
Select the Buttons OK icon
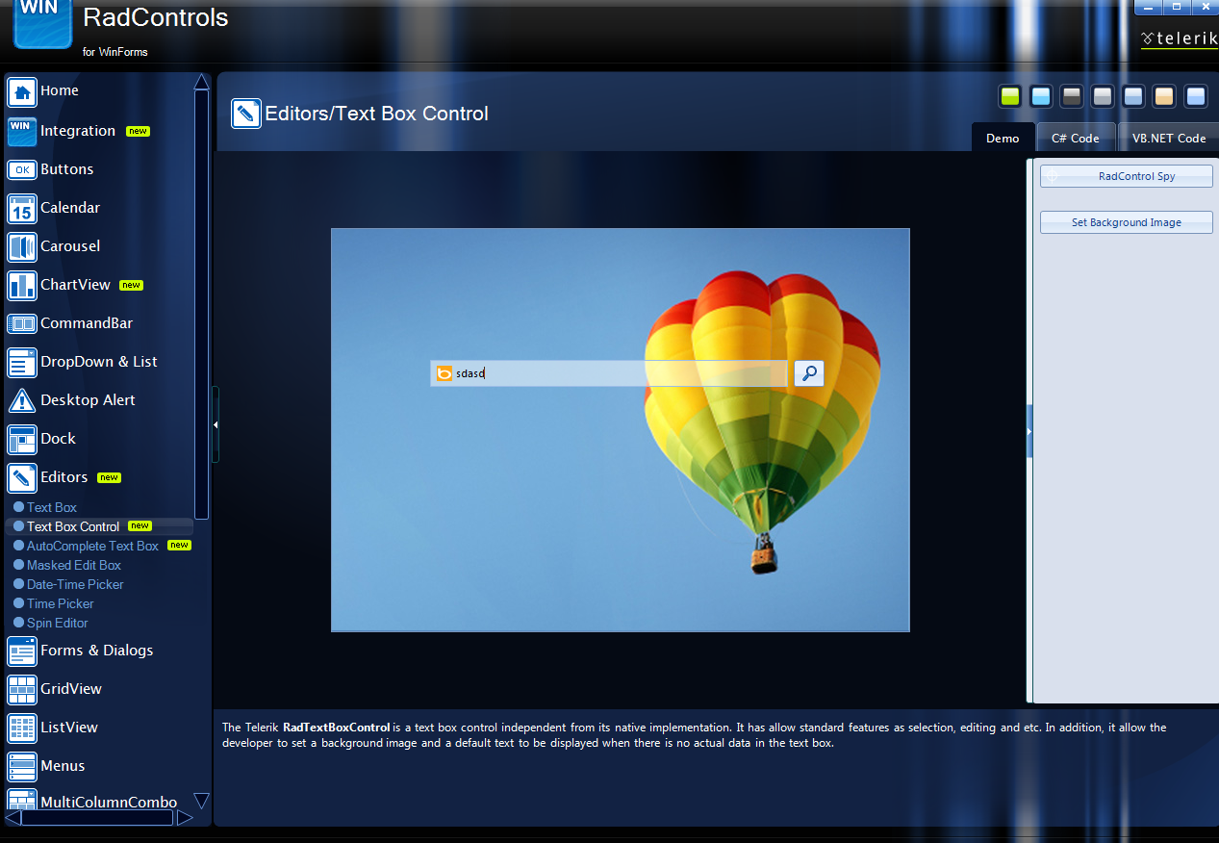click(x=22, y=169)
